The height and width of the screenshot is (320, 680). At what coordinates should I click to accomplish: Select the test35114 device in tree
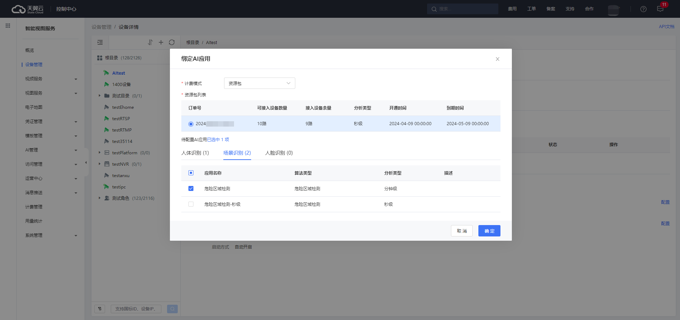pyautogui.click(x=122, y=142)
